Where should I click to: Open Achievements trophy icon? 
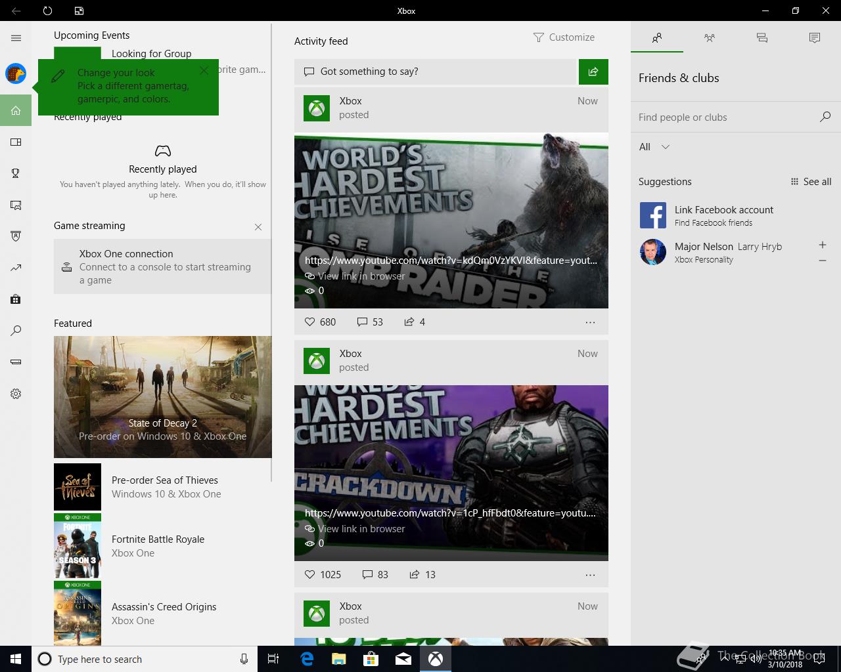pos(16,173)
